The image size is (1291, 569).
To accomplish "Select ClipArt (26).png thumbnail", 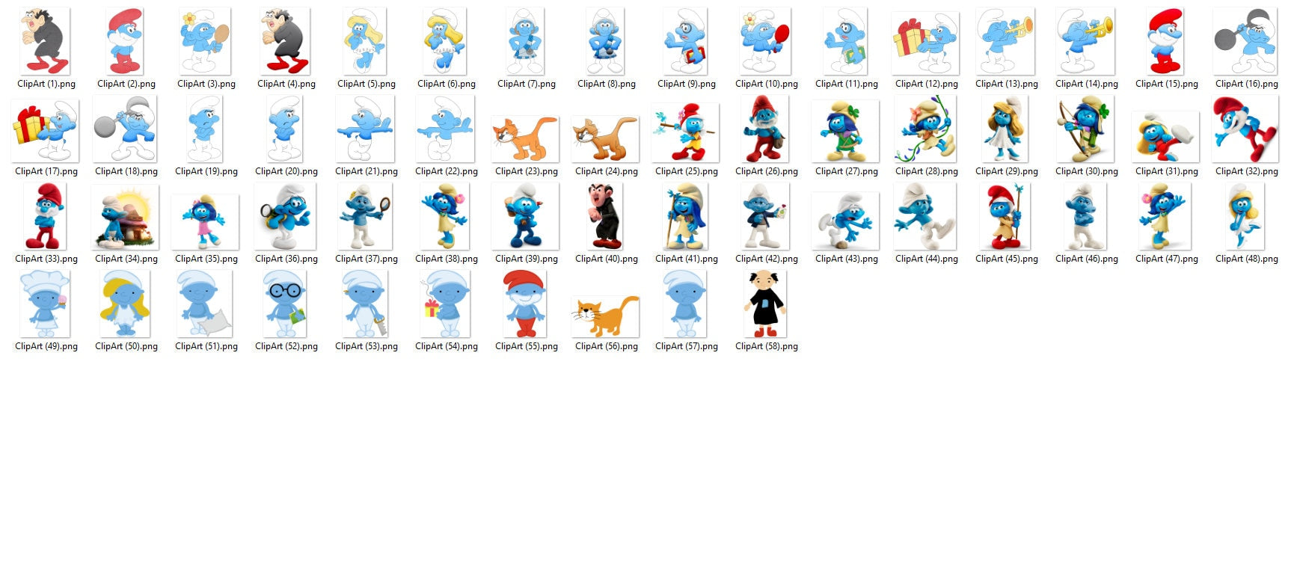I will pyautogui.click(x=766, y=129).
